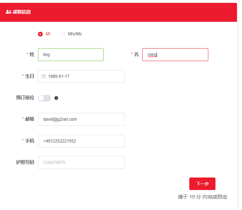Click the 下一步 next step button

[202, 184]
